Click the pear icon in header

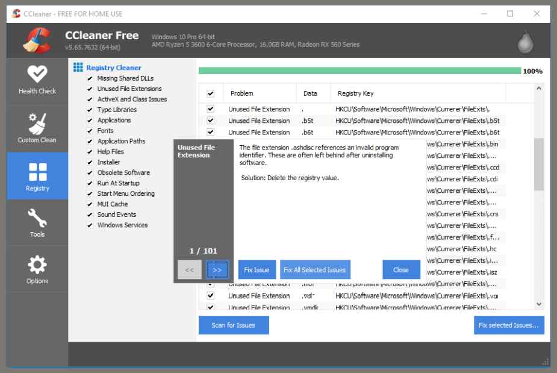coord(525,41)
